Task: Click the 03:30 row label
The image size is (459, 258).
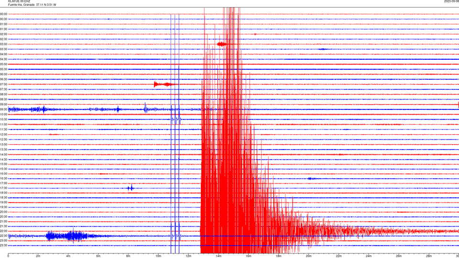Action: click(3, 49)
